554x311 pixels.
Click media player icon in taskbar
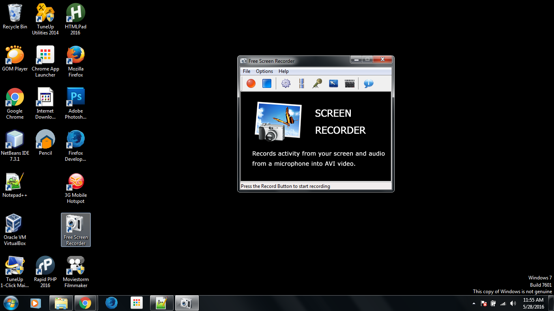point(36,303)
